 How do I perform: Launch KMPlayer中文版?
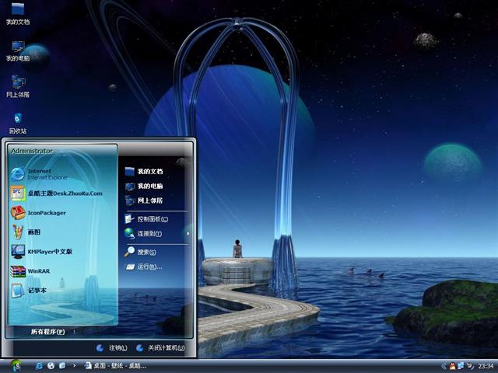tap(49, 252)
